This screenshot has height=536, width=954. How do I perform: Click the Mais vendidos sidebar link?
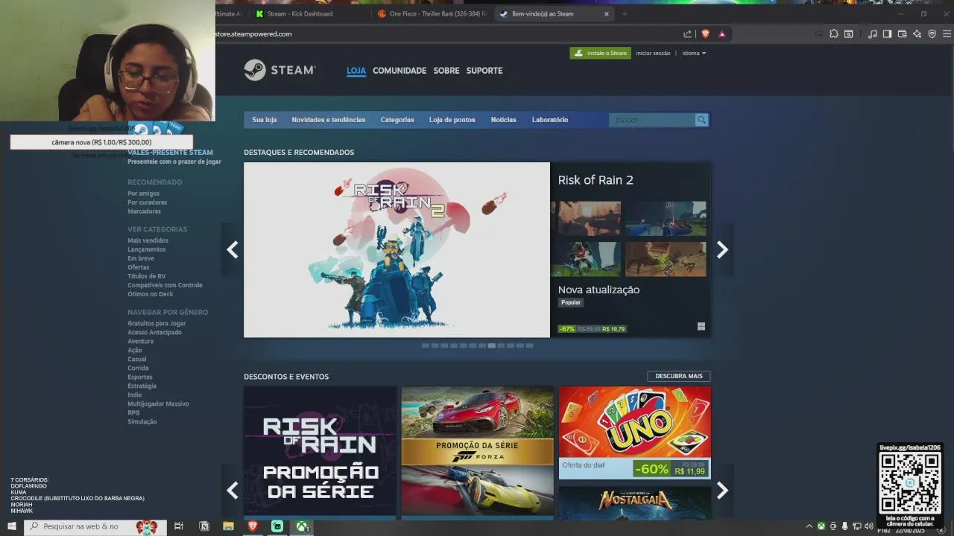(x=148, y=240)
